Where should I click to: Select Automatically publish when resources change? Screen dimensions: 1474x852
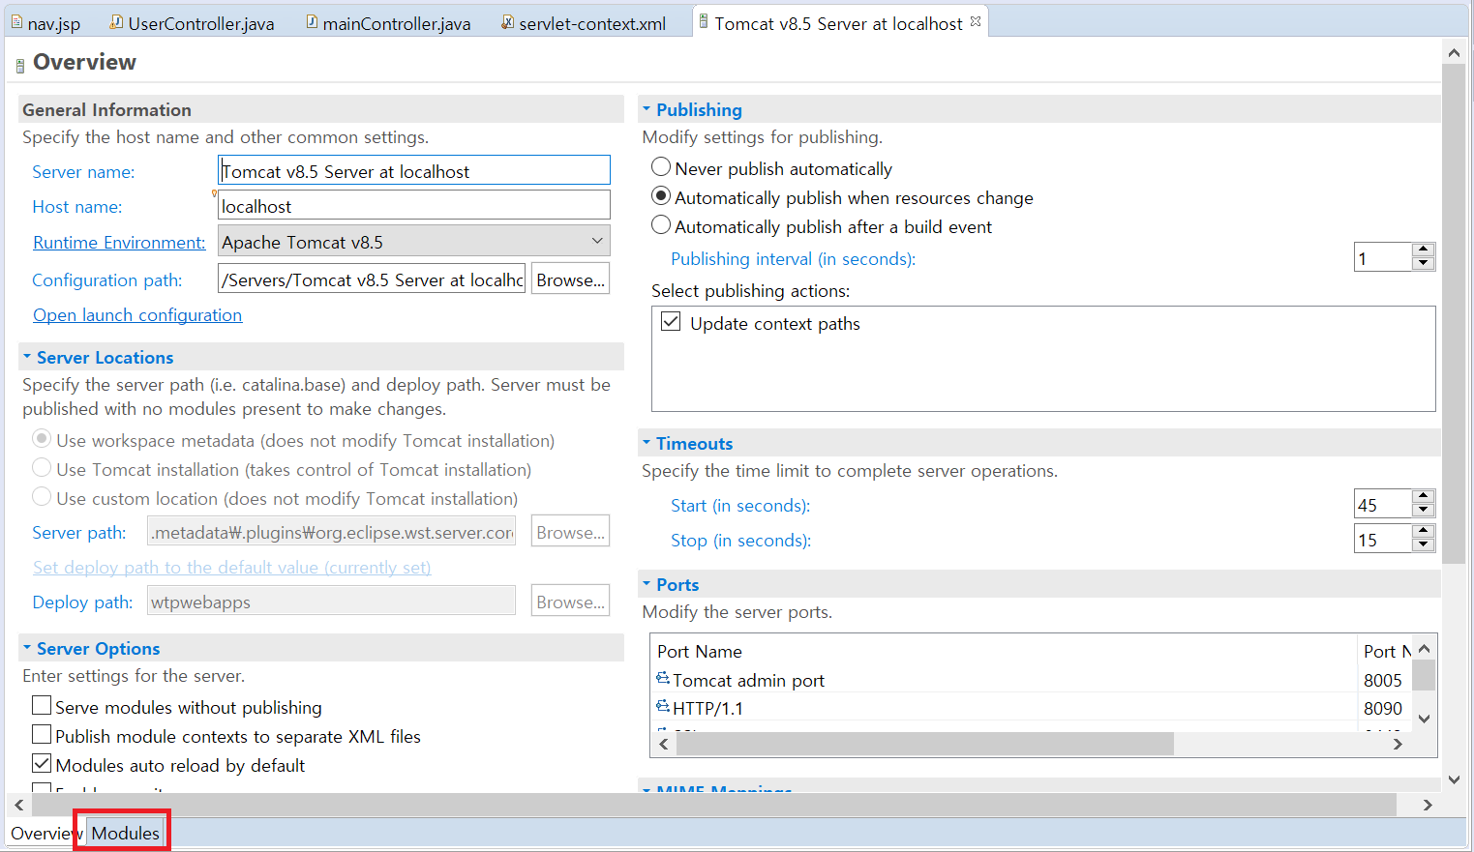coord(661,196)
